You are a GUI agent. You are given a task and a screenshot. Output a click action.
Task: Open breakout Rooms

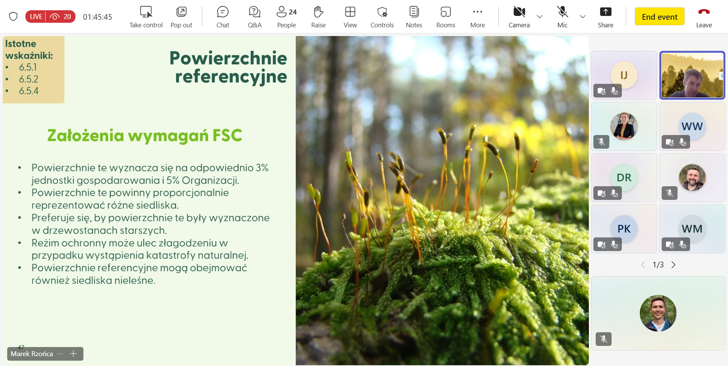[446, 17]
